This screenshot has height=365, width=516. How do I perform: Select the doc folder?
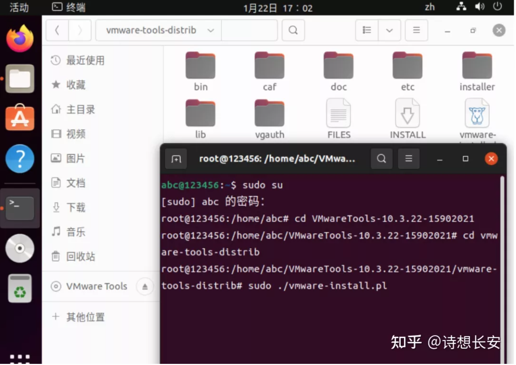(338, 72)
